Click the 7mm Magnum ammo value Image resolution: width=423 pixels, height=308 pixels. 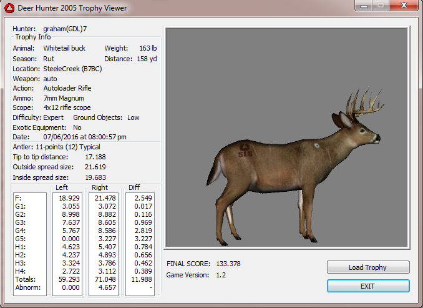[63, 98]
